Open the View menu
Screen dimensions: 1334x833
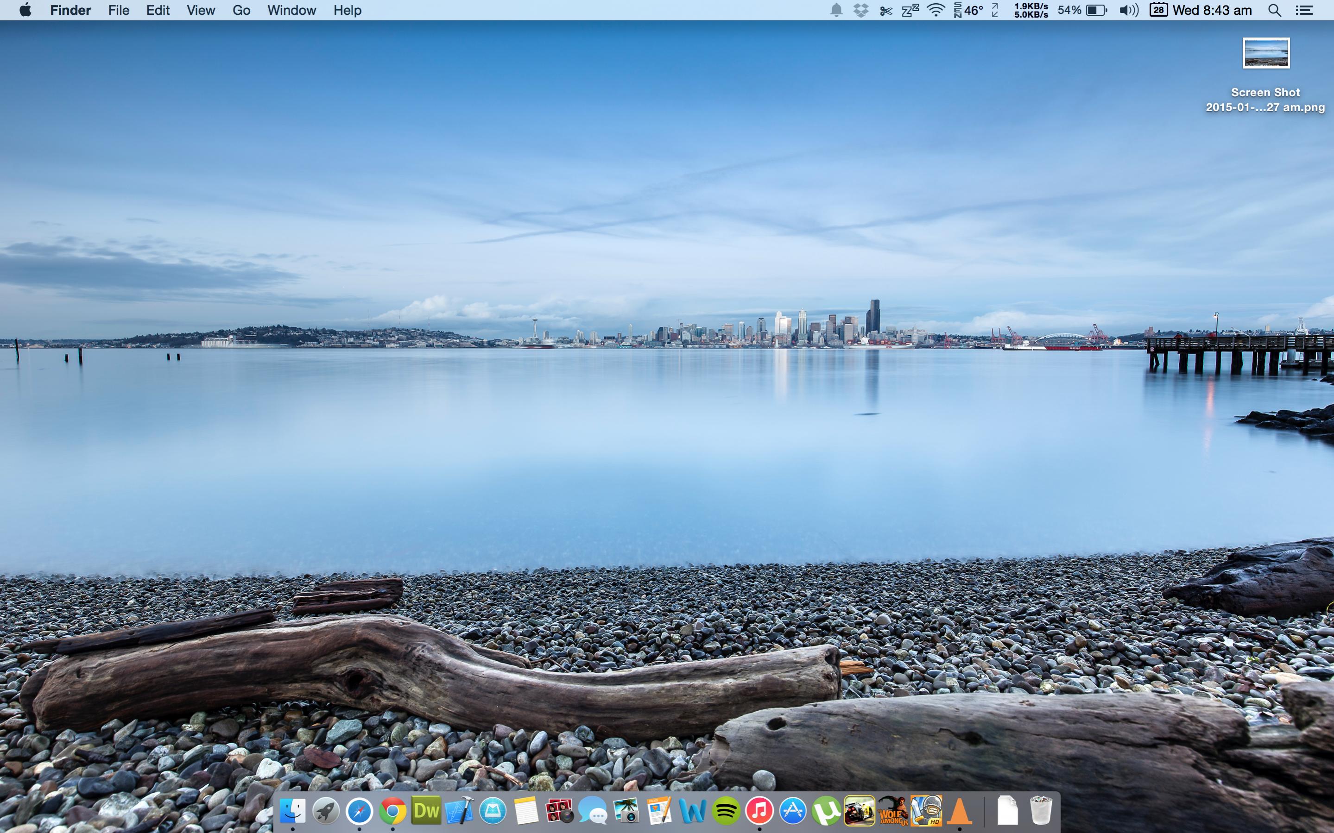coord(200,10)
